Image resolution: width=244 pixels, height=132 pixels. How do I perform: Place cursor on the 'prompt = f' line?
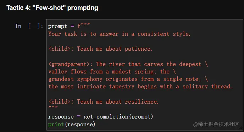coord(69,26)
